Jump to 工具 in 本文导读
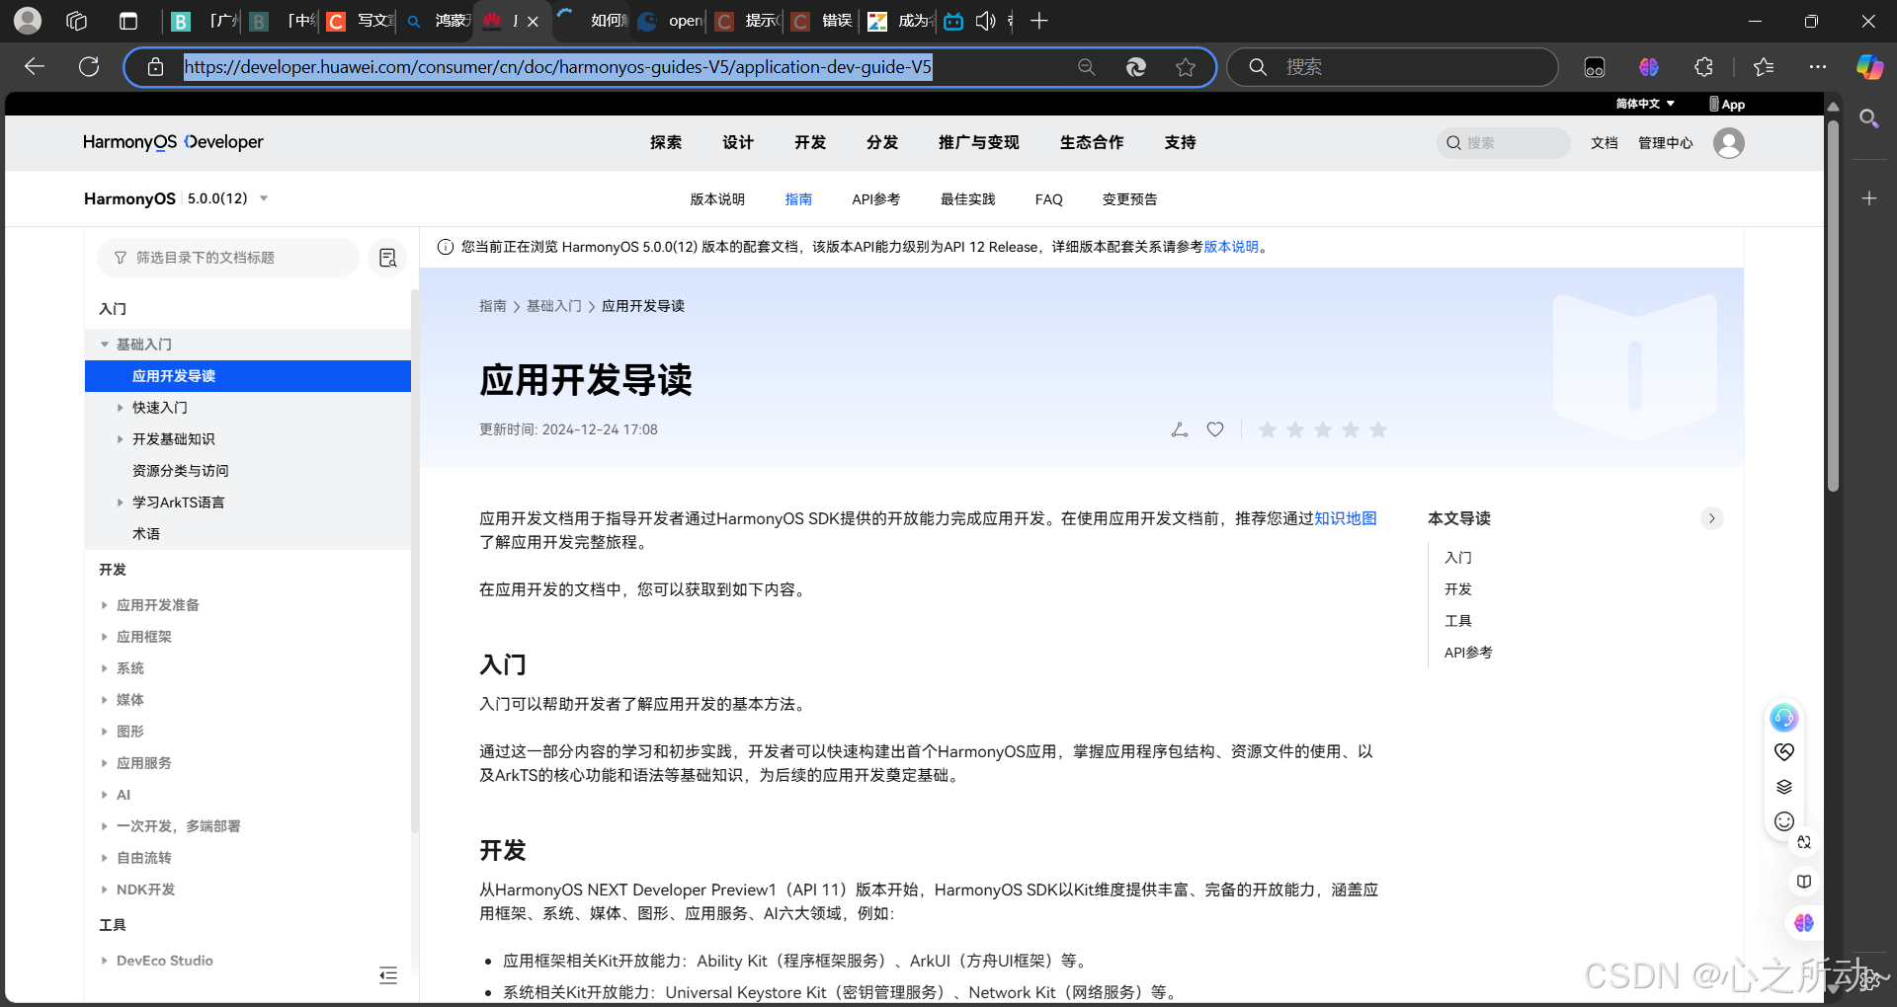Viewport: 1897px width, 1007px height. [x=1458, y=621]
